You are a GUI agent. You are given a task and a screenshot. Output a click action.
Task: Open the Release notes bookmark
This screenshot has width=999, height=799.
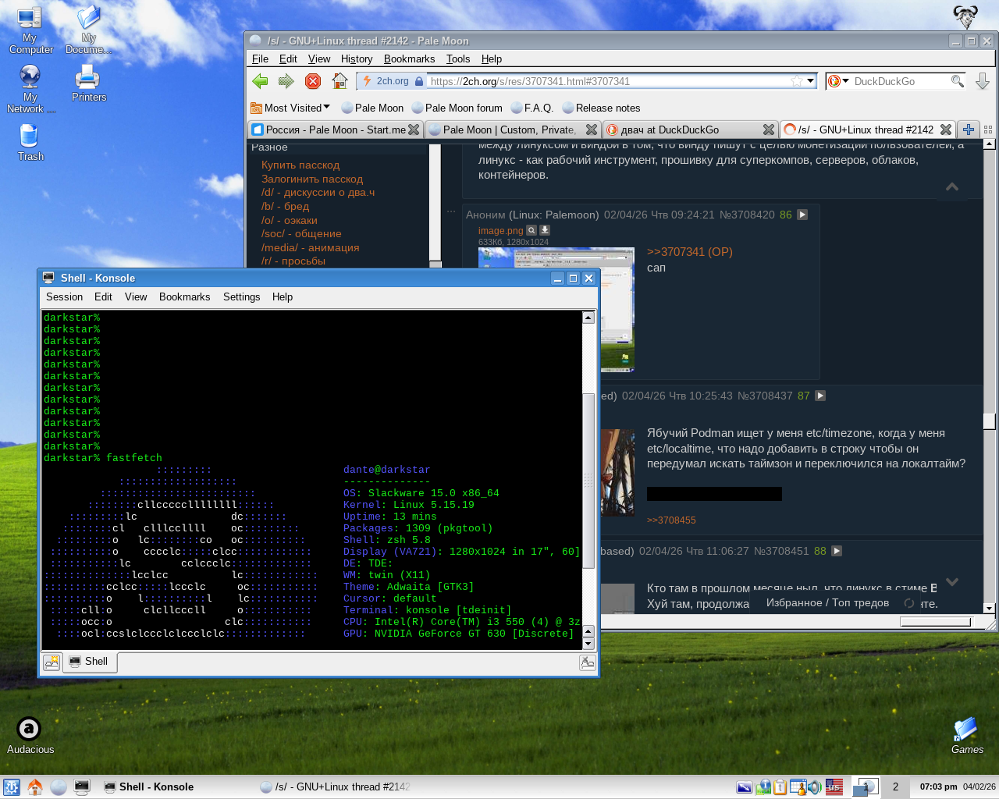tap(601, 108)
